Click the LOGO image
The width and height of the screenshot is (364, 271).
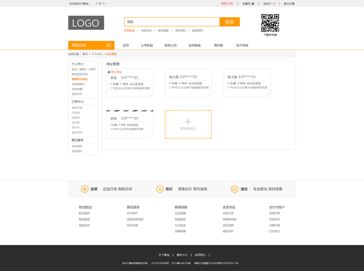pos(86,23)
